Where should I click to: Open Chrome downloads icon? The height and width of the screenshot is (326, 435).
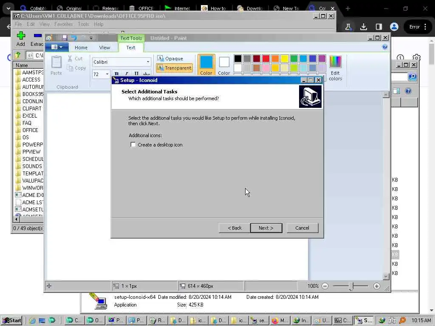coord(364,27)
